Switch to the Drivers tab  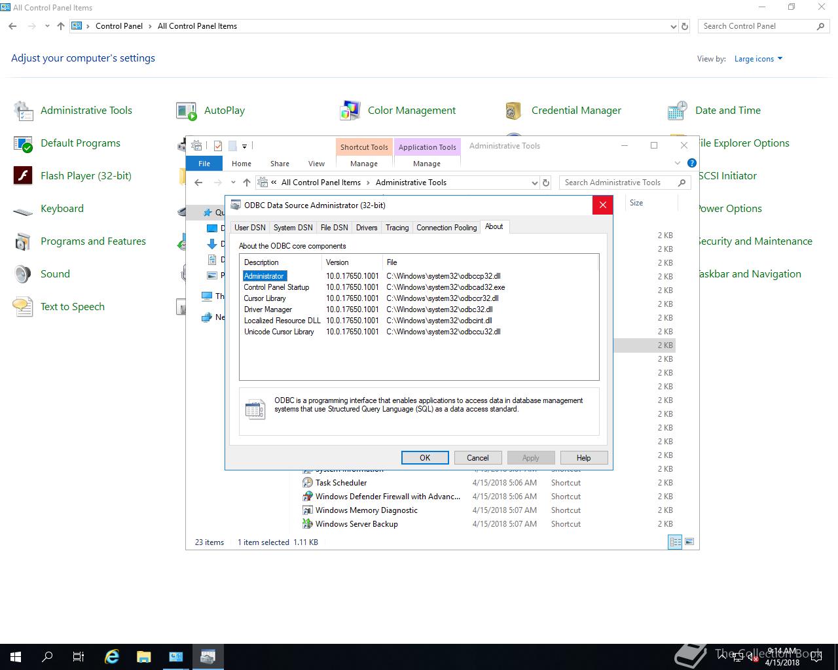(x=367, y=228)
